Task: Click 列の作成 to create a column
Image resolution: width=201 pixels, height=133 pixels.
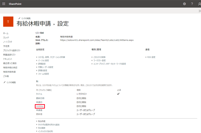Action: [x=42, y=121]
